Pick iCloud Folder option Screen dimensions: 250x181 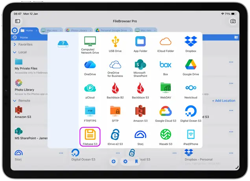(165, 44)
